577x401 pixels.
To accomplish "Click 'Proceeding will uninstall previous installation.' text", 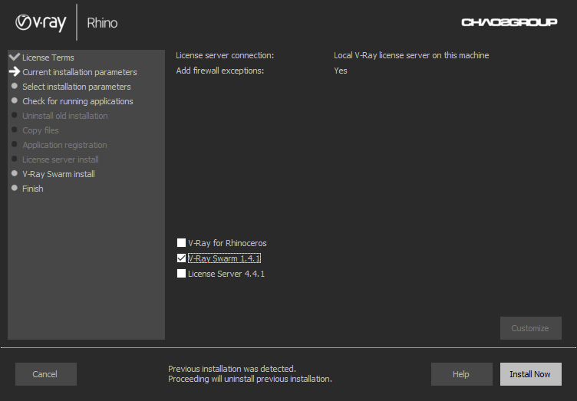I will pyautogui.click(x=250, y=379).
